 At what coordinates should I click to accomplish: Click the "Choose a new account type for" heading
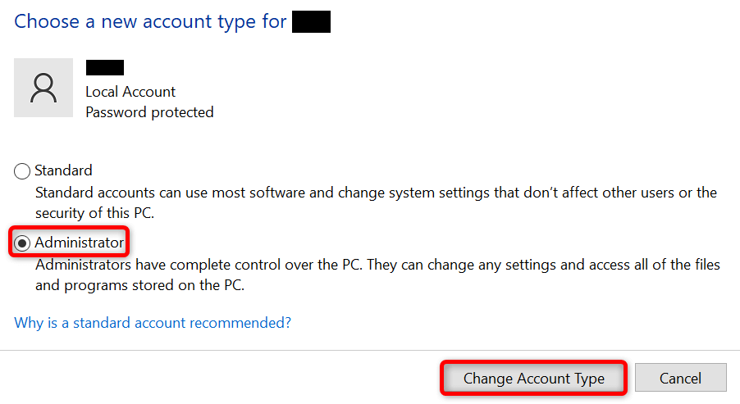click(x=150, y=21)
